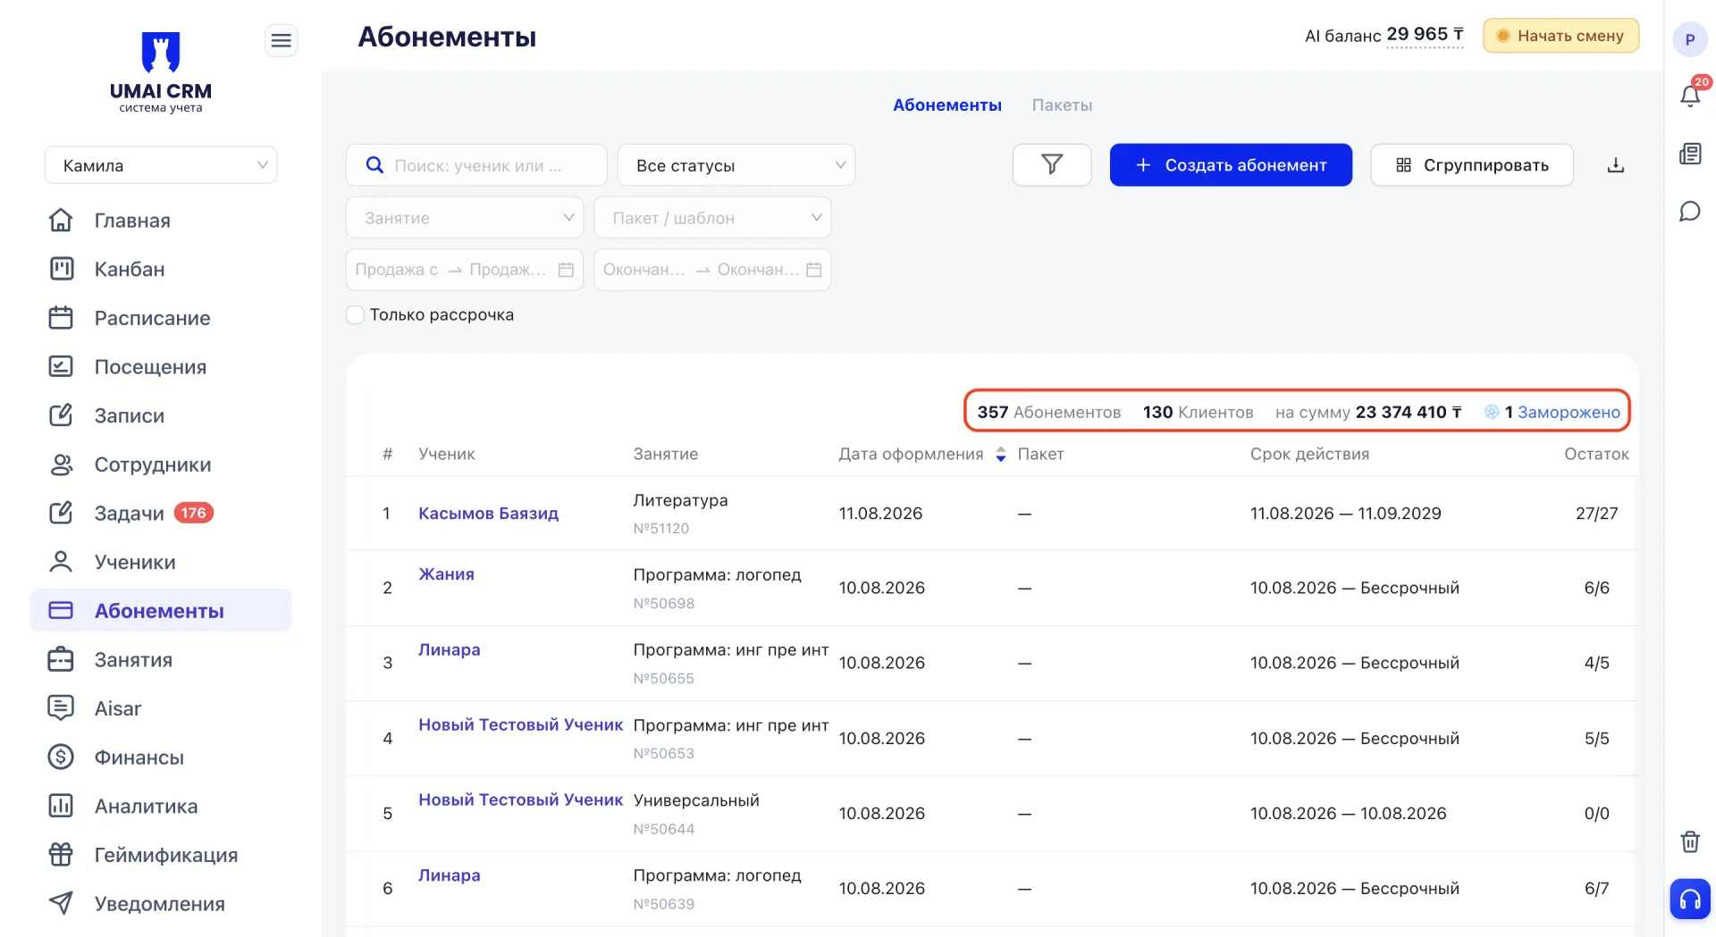
Task: Go to Финансы menu item
Action: (139, 757)
